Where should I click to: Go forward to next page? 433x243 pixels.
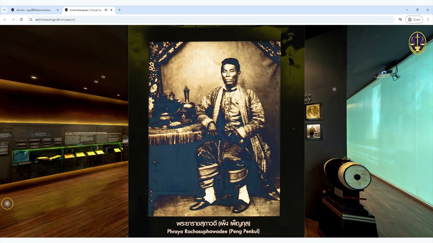coord(13,20)
